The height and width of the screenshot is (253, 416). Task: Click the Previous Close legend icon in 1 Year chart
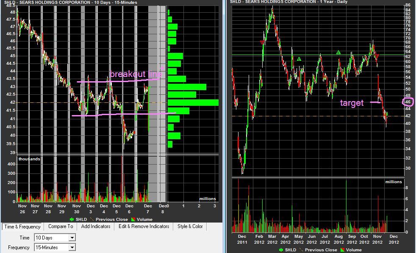pos(301,250)
